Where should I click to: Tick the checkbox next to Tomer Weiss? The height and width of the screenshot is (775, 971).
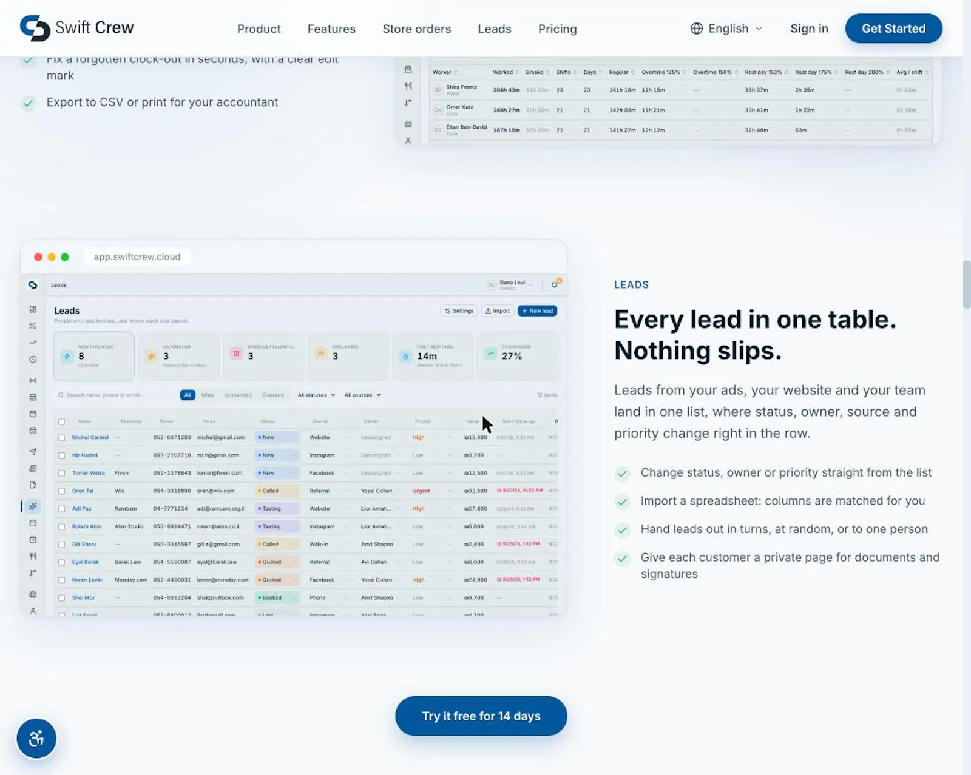click(61, 473)
